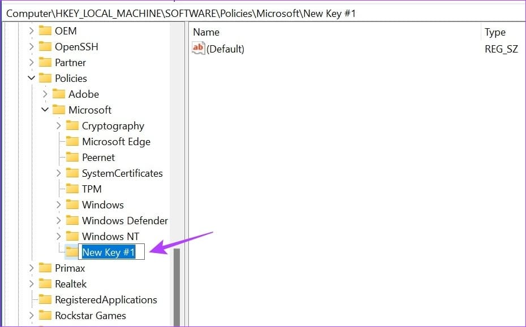
Task: Click the Rockstar Games folder icon
Action: (x=45, y=315)
